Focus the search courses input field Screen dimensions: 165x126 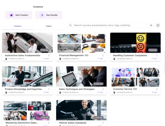(x=107, y=25)
